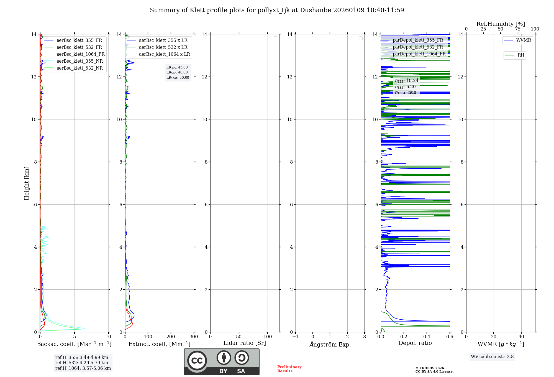The width and height of the screenshot is (554, 377).
Task: Click the aerBsc_klett_1064_FR legend entry
Action: point(80,54)
